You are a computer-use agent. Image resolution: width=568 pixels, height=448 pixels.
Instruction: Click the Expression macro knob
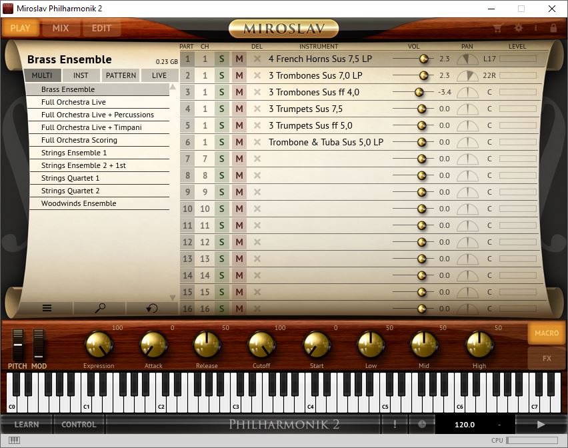99,345
